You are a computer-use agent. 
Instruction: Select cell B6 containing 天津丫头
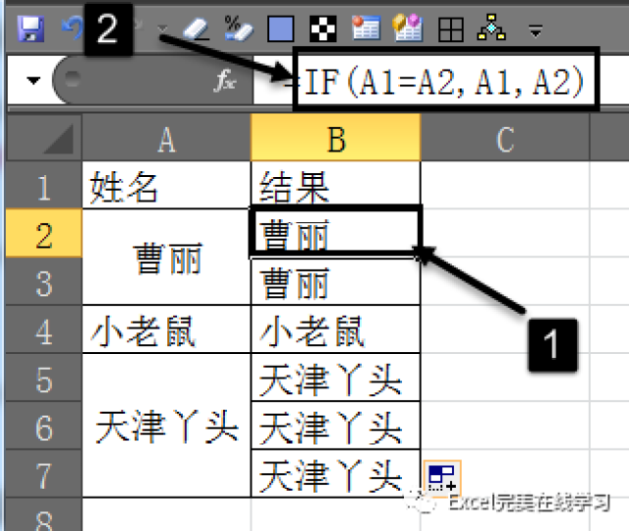point(336,426)
